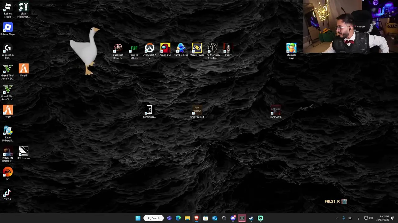
Task: Open Streamlabs green taskbar icon
Action: pos(260,218)
